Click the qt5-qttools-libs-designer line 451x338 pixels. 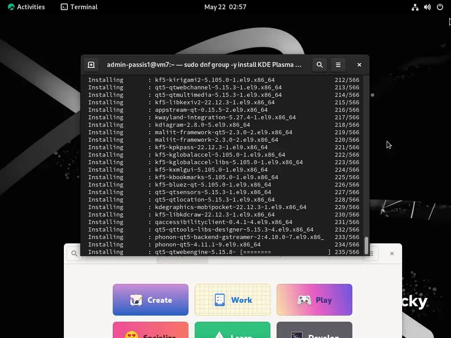223,229
